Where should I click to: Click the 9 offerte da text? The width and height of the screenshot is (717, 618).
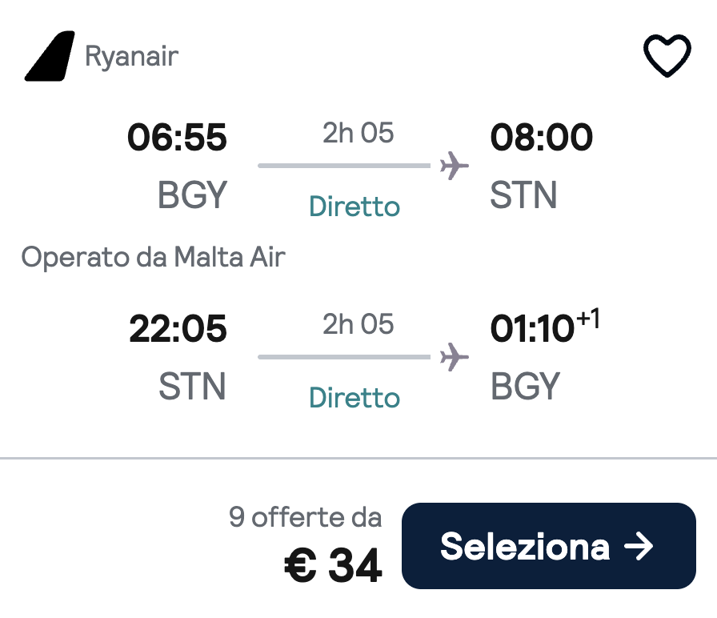(305, 517)
